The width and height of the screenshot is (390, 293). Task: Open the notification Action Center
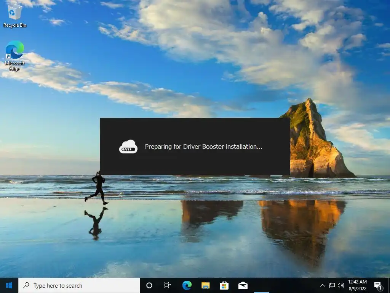pyautogui.click(x=378, y=285)
